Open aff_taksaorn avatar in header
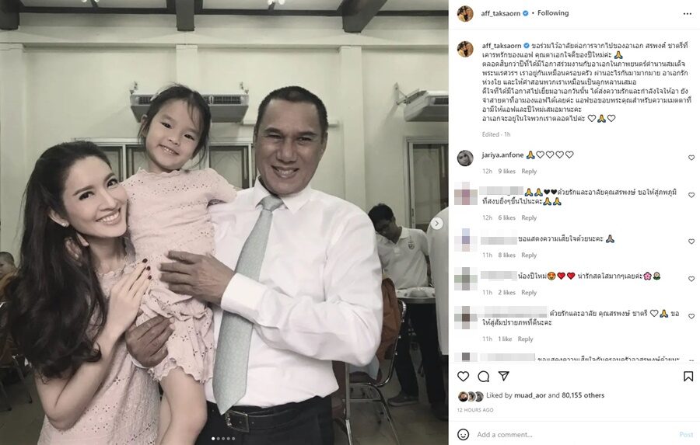The height and width of the screenshot is (445, 700). click(x=465, y=13)
